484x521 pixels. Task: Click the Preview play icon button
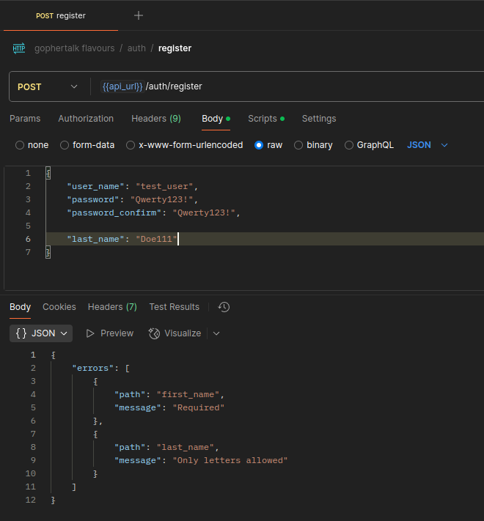(x=110, y=333)
